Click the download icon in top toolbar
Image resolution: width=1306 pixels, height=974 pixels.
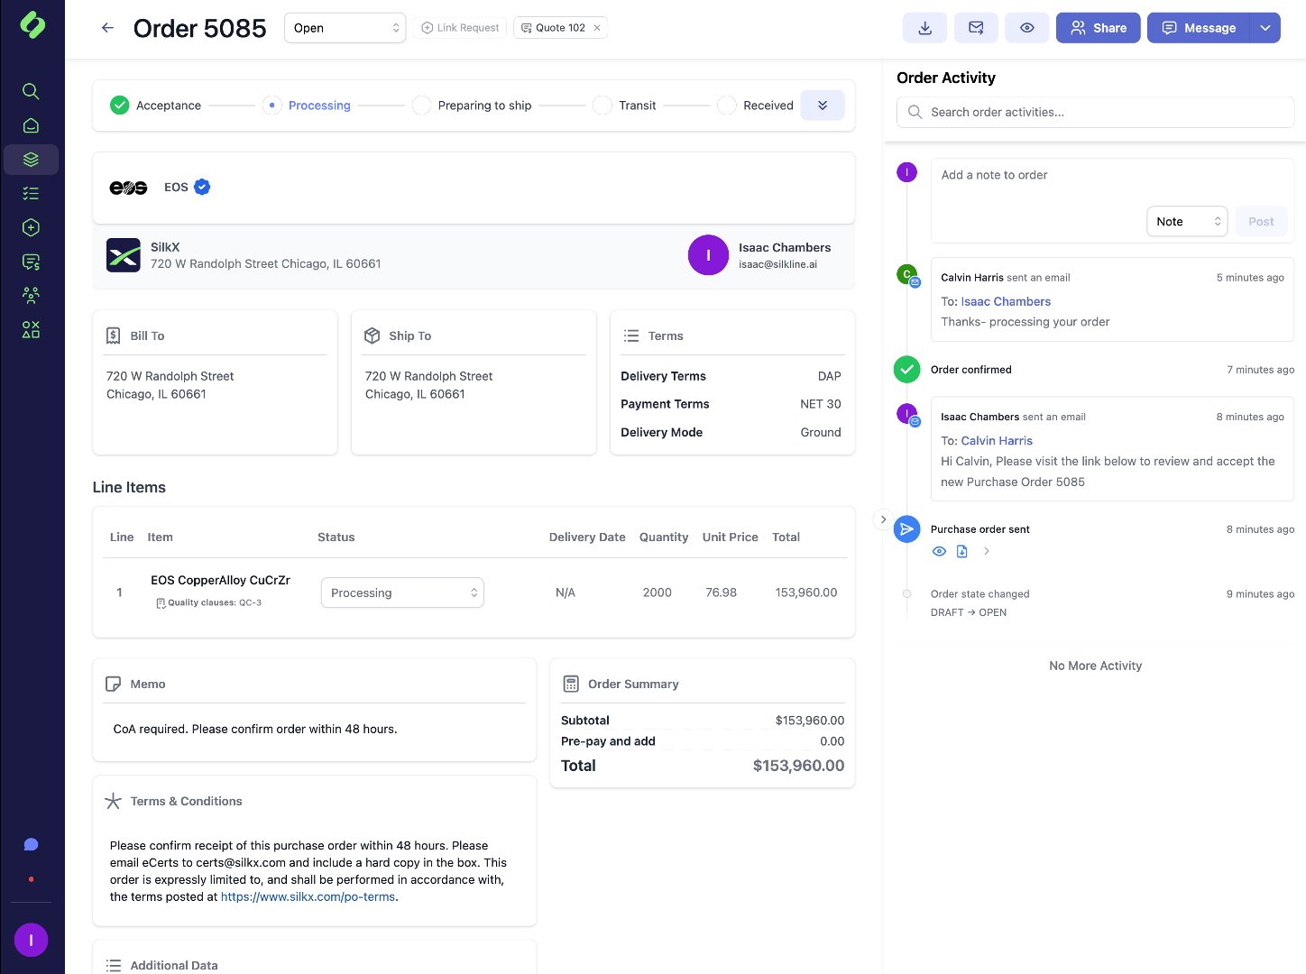click(x=924, y=28)
